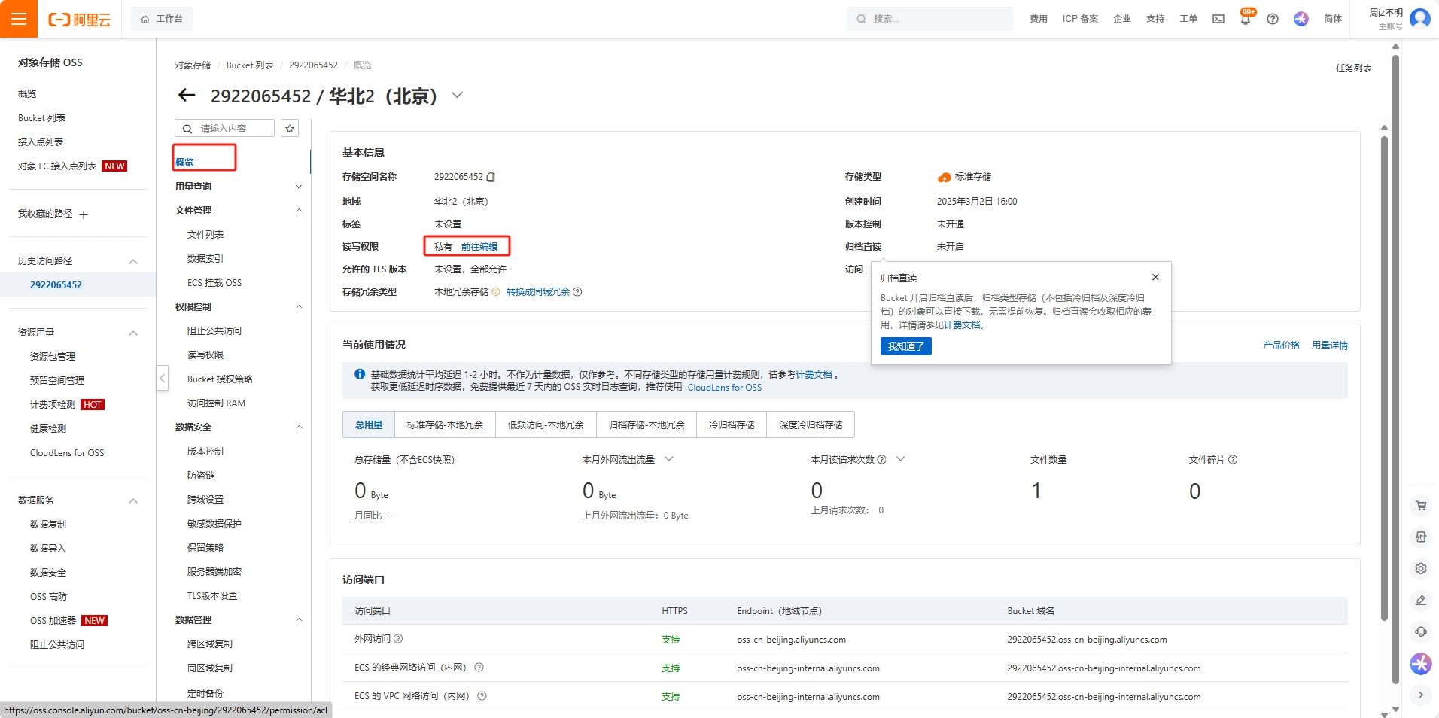1439x718 pixels.
Task: Close the 归档直读 tooltip popup
Action: [1155, 277]
